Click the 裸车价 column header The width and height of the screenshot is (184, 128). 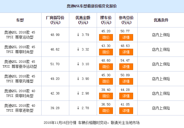point(106,20)
